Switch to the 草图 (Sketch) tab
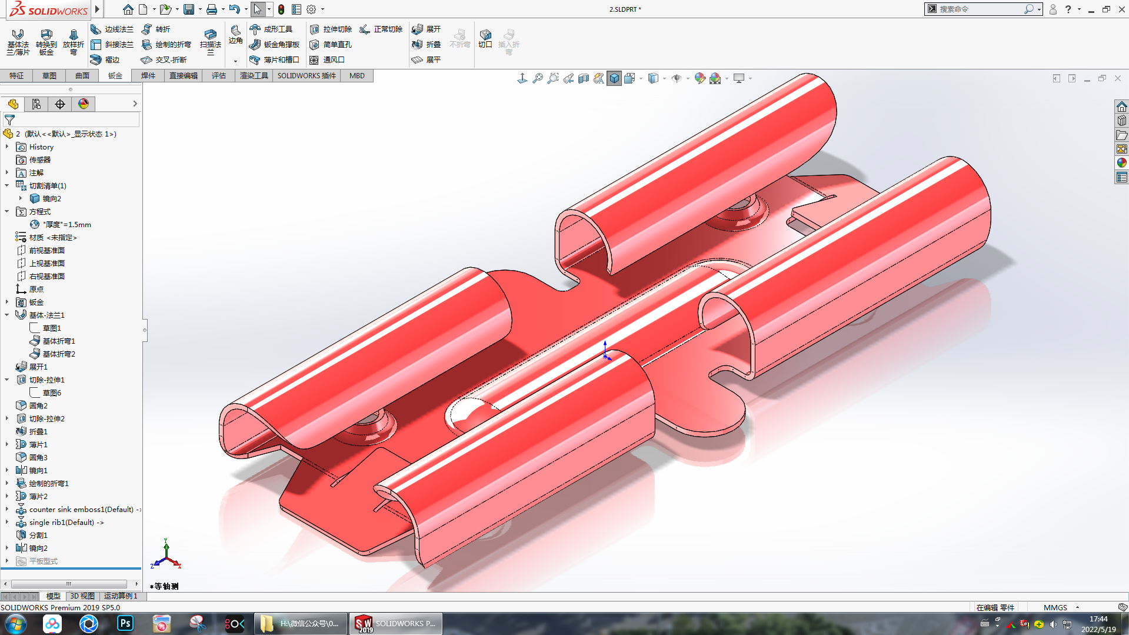Screen dimensions: 1129x635 (49, 75)
